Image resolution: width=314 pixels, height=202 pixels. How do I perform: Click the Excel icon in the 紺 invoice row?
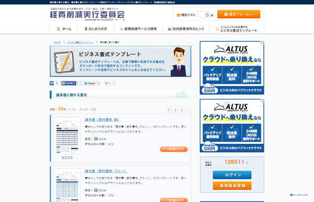(96, 139)
